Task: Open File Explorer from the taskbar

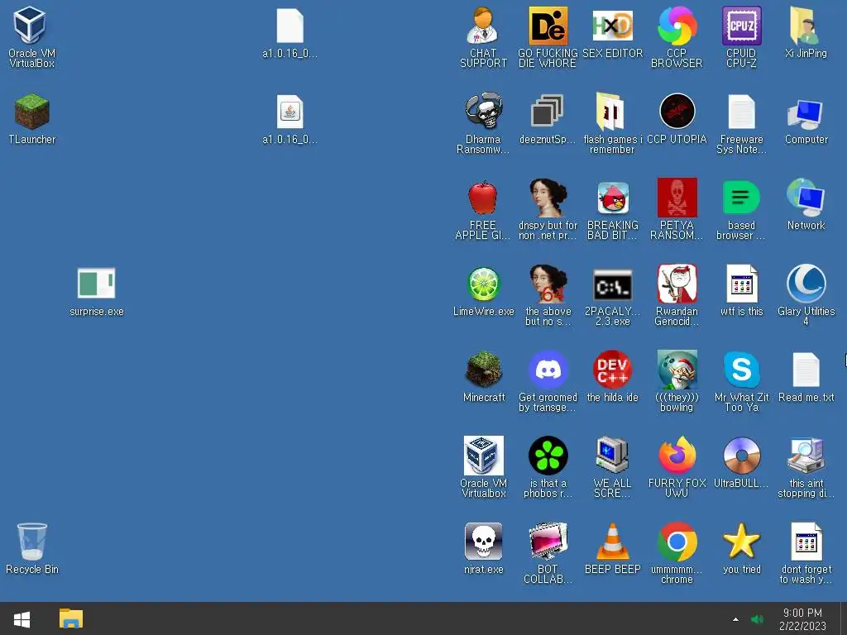Action: coord(71,618)
